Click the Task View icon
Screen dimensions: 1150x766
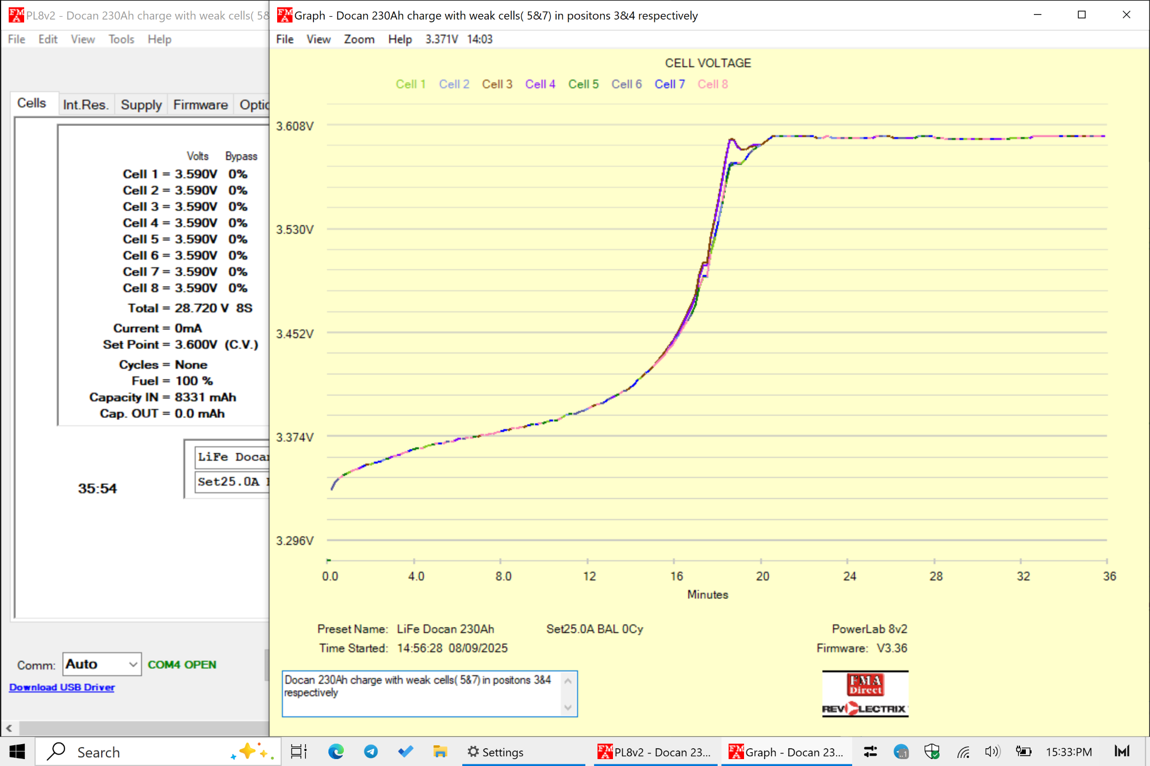point(298,752)
